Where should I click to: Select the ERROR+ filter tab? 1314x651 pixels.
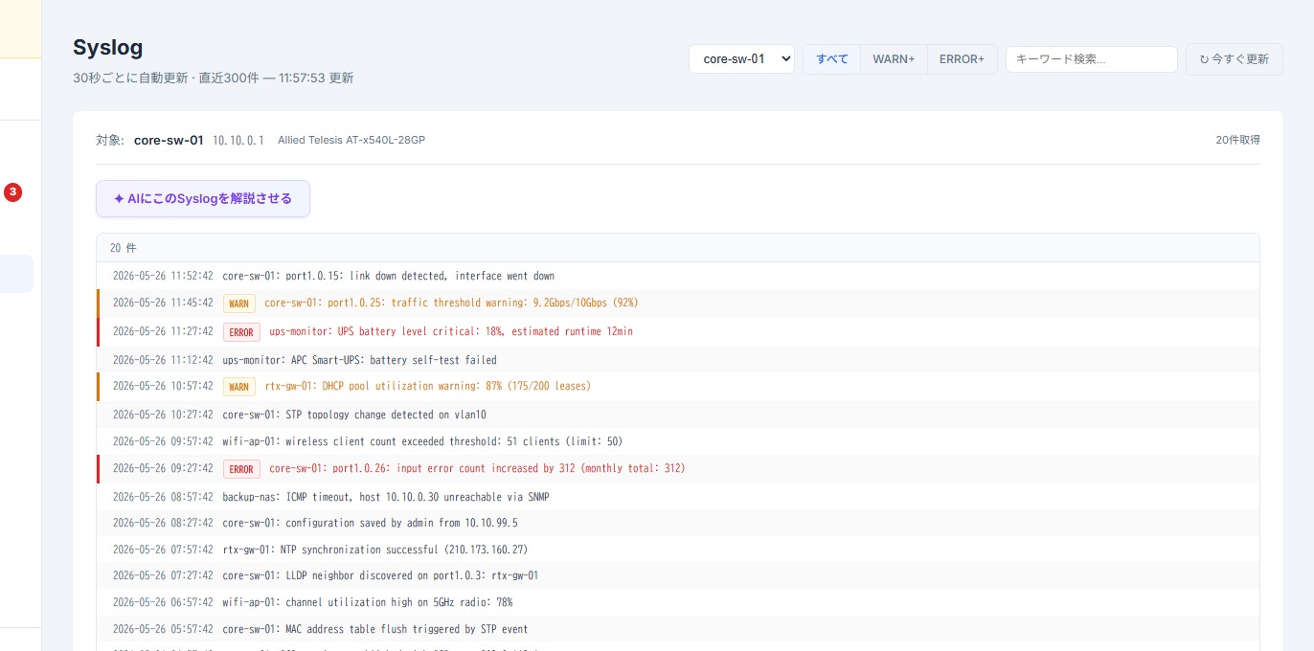point(962,58)
